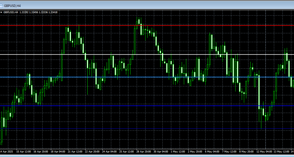Click the 24 Apr 04:00 time label
This screenshot has width=294, height=157.
point(109,152)
